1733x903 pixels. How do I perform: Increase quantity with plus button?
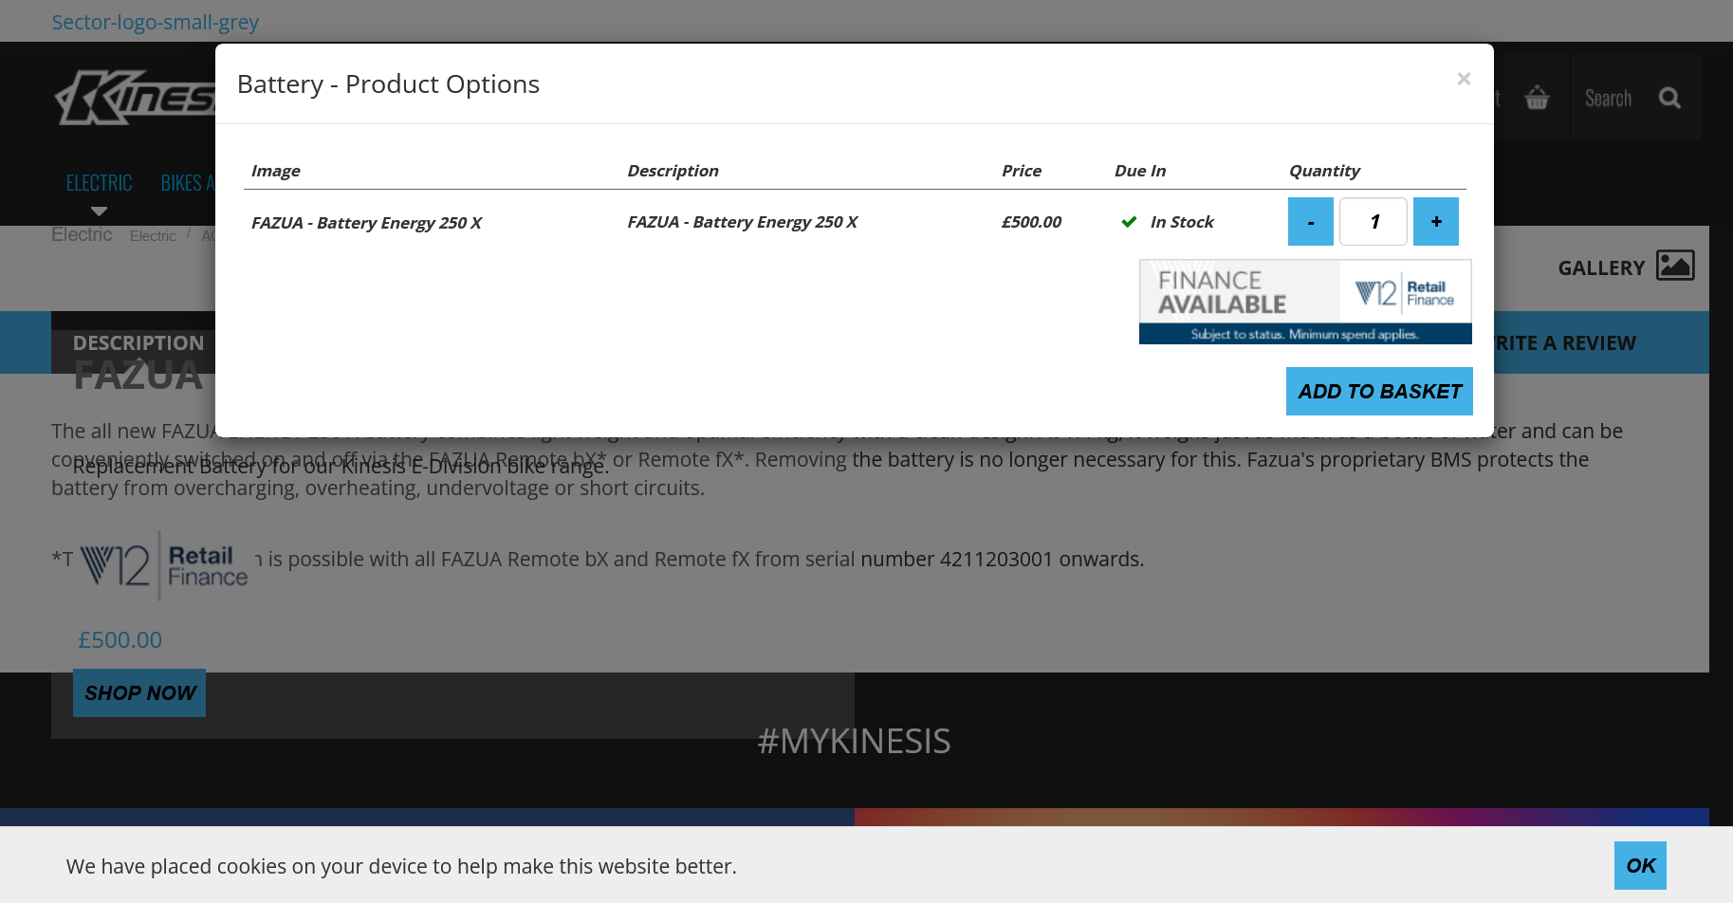(1435, 222)
